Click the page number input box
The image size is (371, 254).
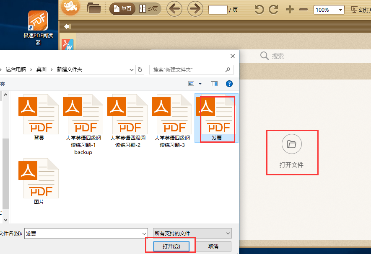218,10
